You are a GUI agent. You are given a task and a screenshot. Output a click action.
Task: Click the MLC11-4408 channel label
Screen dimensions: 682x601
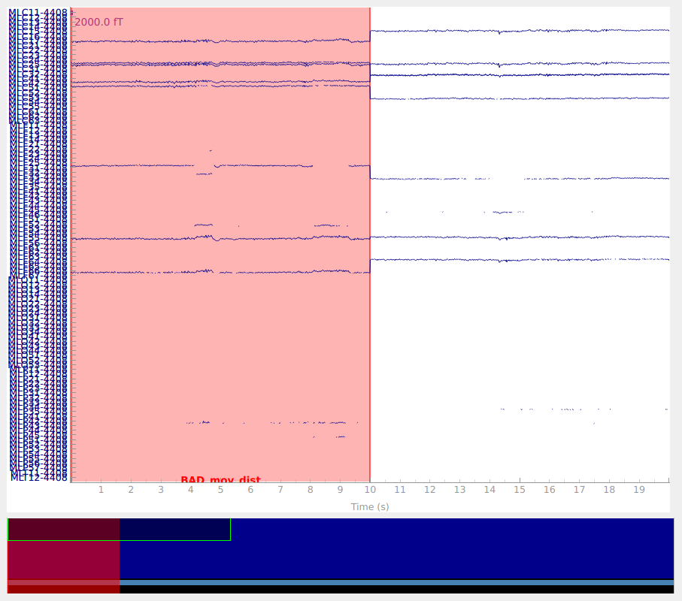click(38, 12)
